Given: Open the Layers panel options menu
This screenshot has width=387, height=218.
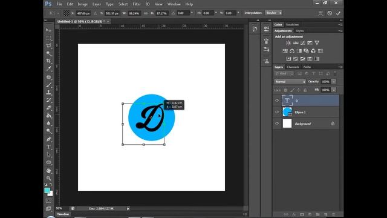Looking at the screenshot, I should [x=340, y=67].
